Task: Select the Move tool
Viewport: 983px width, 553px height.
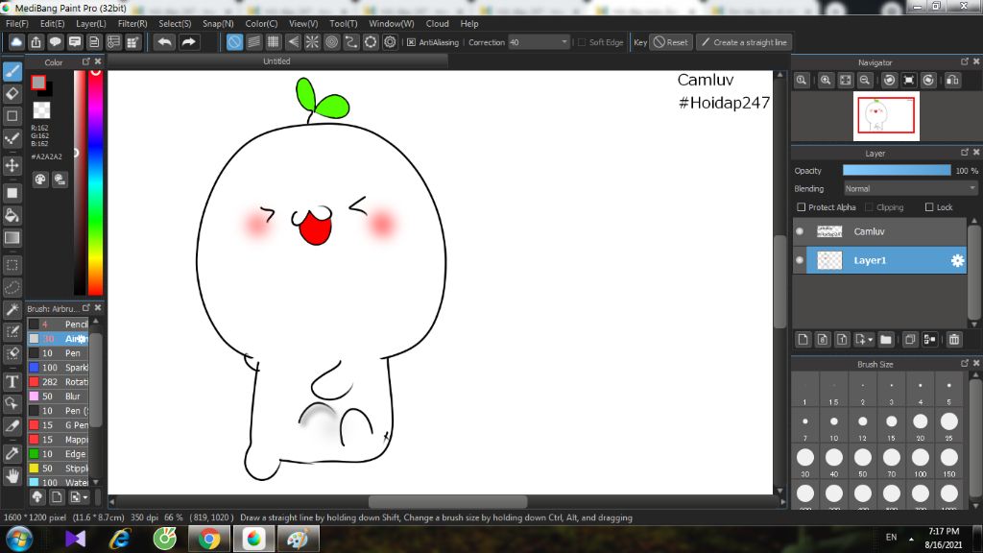Action: coord(12,165)
